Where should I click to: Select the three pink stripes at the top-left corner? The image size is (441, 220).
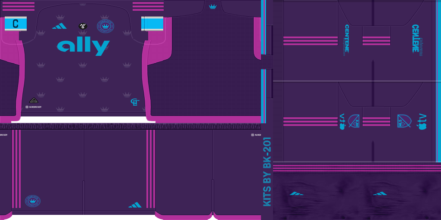[19, 6]
